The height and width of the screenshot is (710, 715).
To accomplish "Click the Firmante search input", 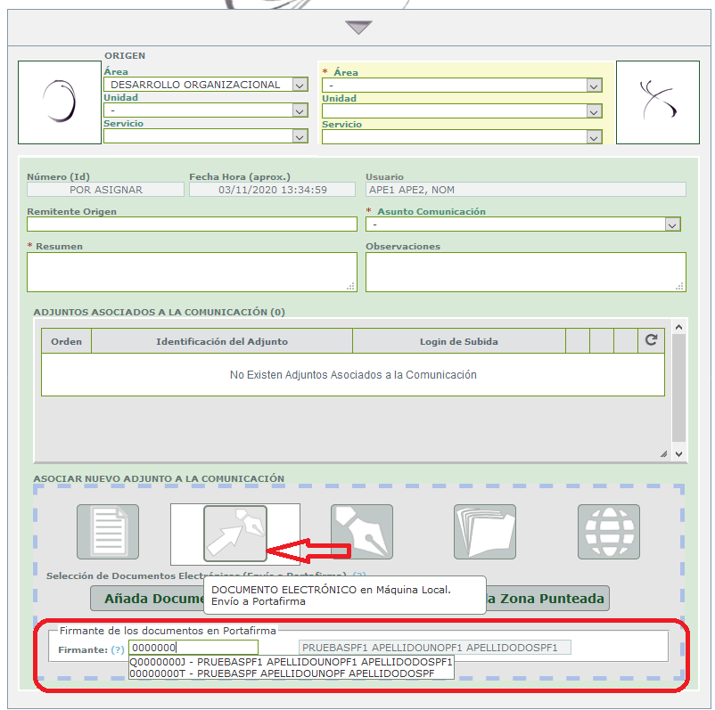I will coord(193,648).
